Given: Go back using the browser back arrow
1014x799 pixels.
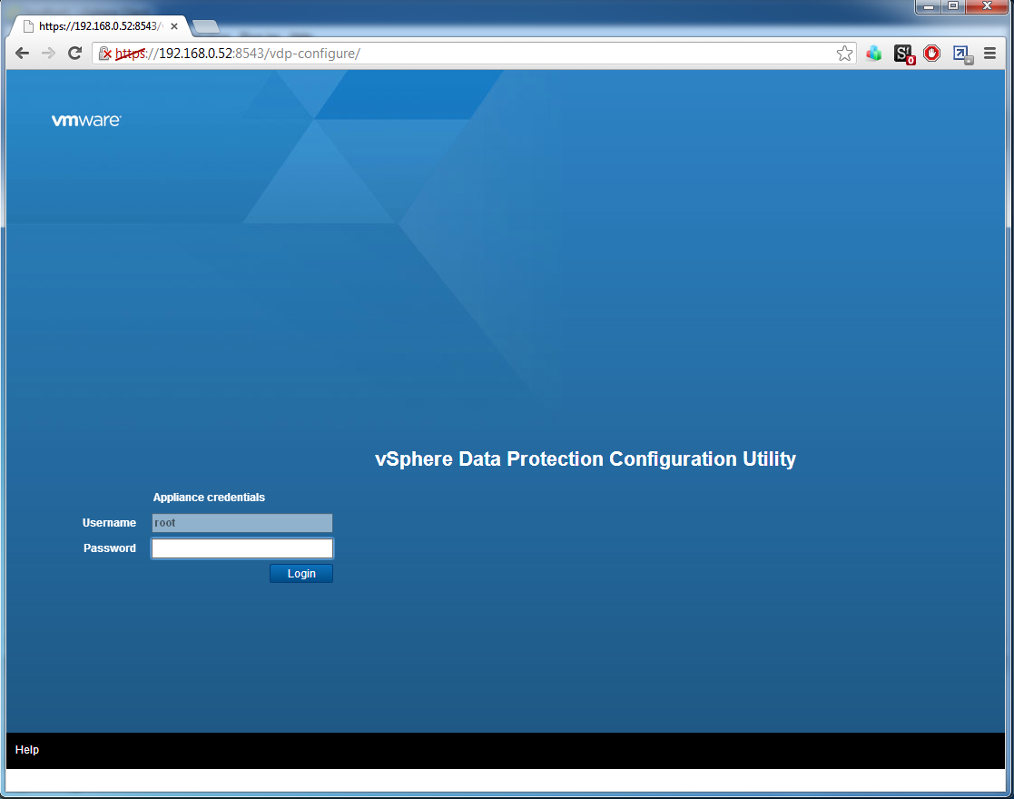Looking at the screenshot, I should click(22, 53).
